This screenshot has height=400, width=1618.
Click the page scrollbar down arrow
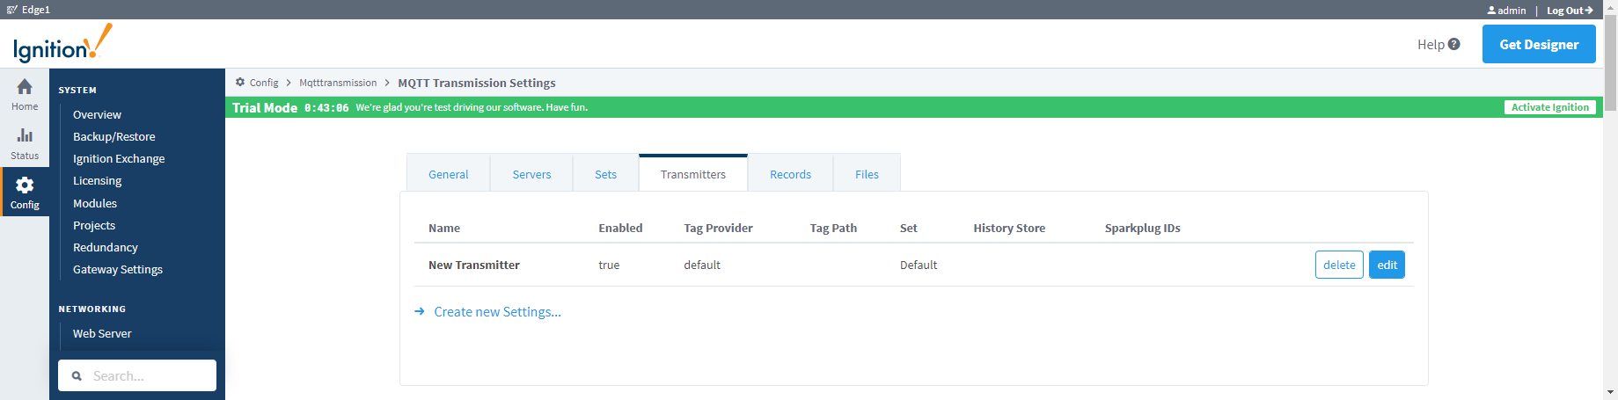point(1610,392)
